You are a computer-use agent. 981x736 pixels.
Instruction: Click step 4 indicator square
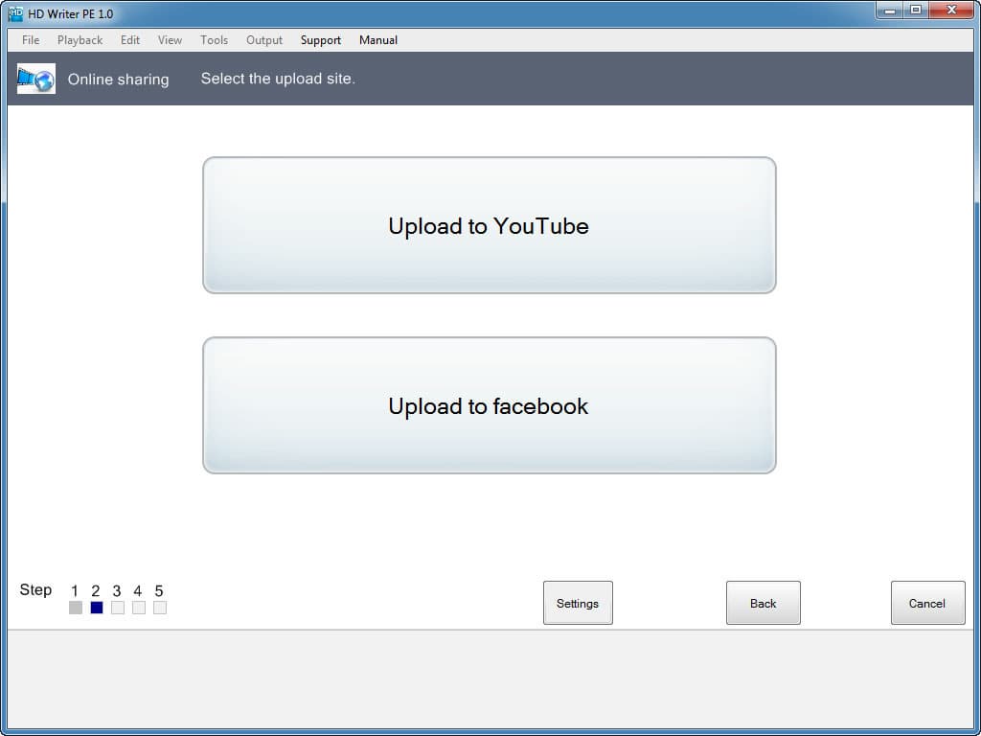pyautogui.click(x=139, y=608)
